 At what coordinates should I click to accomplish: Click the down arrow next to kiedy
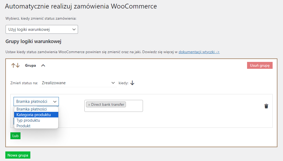click(132, 83)
